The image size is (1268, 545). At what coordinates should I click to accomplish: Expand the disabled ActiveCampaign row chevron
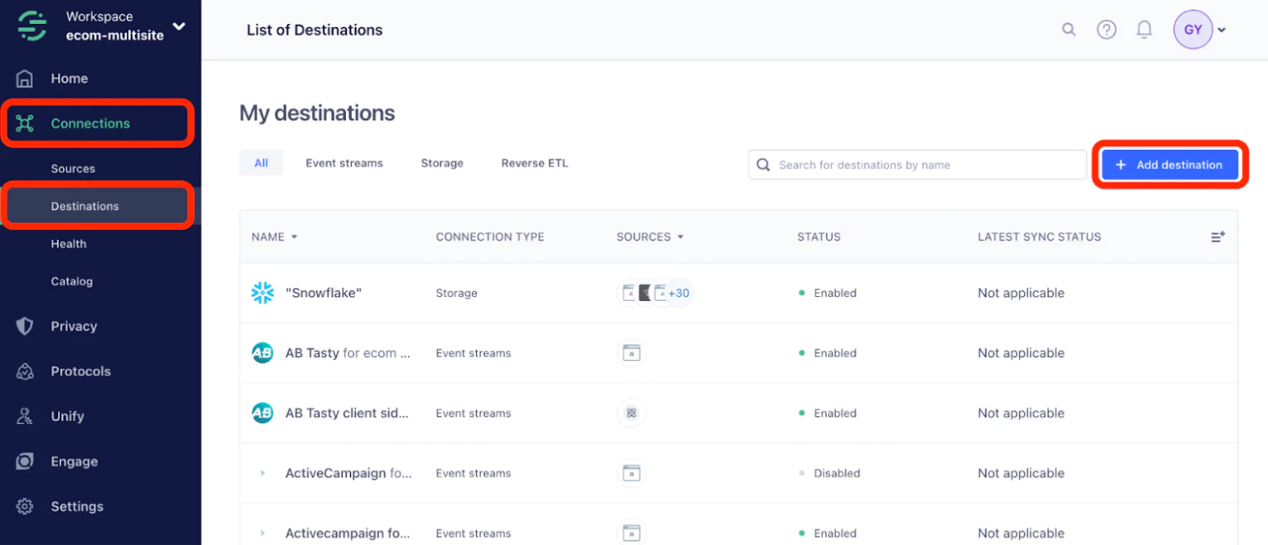(262, 473)
